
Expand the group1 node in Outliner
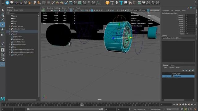pos(10,31)
